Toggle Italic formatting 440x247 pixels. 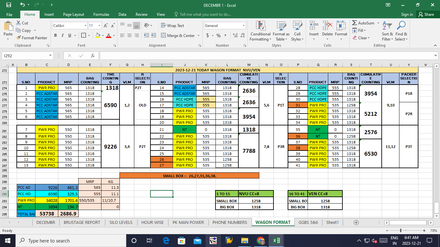pyautogui.click(x=62, y=35)
